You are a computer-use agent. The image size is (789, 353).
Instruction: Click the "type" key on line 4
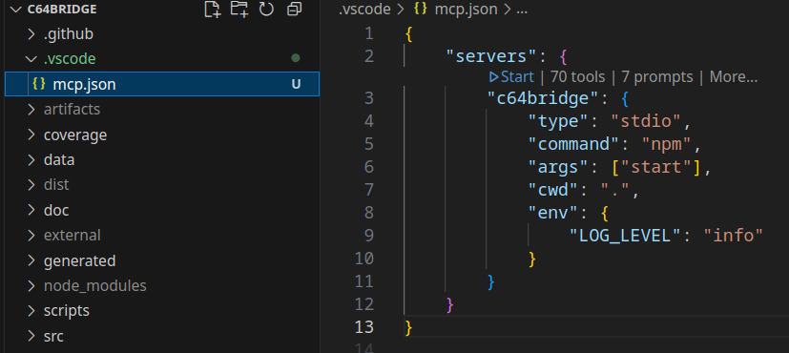558,120
